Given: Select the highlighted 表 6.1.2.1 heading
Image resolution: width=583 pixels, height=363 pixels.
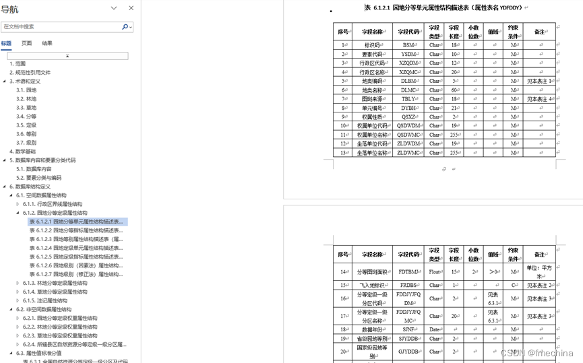Looking at the screenshot, I should point(76,222).
